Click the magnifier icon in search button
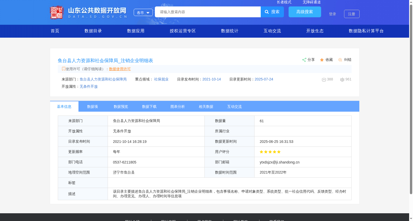This screenshot has height=221, width=413. [267, 12]
